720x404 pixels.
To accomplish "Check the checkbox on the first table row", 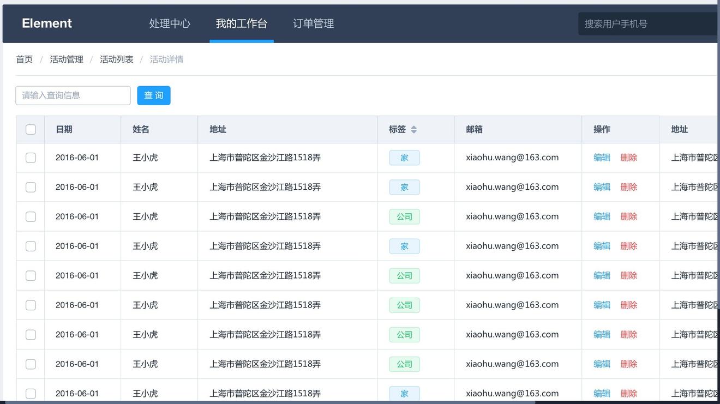I will [x=31, y=157].
